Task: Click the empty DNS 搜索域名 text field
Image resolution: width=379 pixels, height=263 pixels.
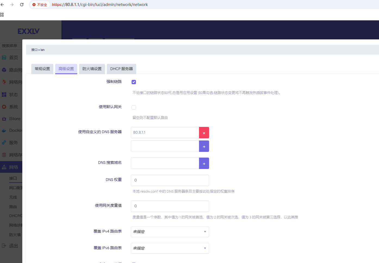Action: (165, 164)
